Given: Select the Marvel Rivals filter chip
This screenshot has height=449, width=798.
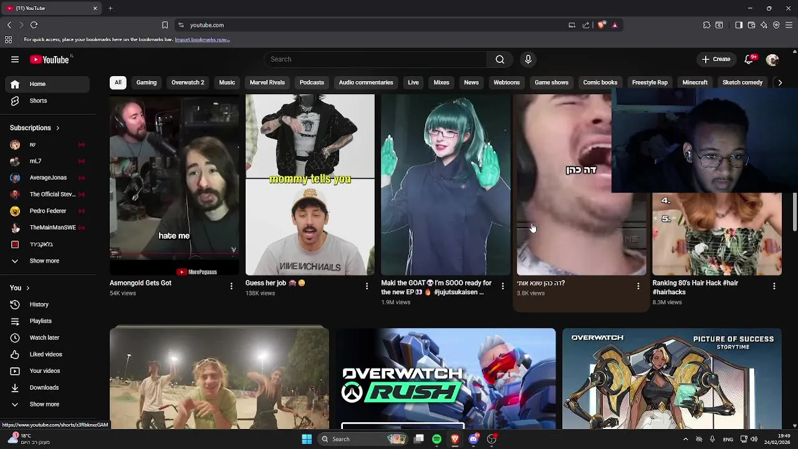Looking at the screenshot, I should point(267,82).
